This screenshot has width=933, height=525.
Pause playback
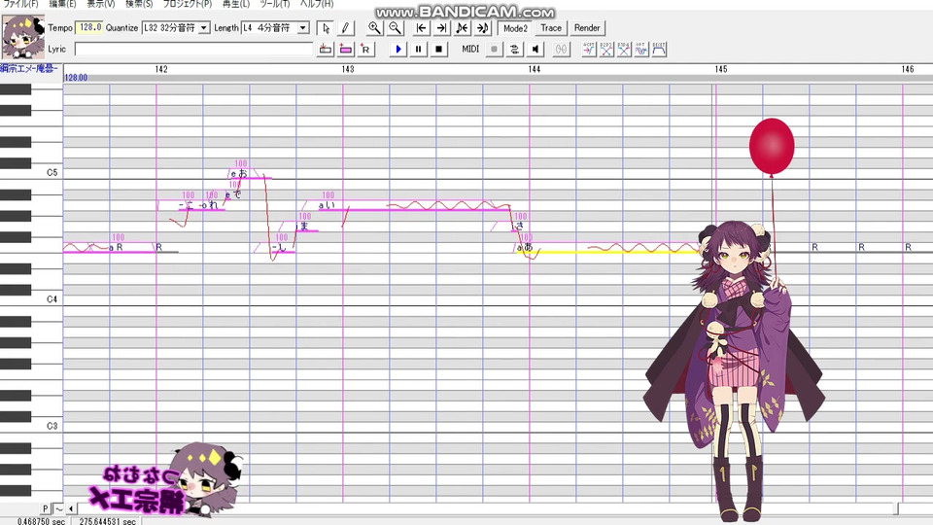tap(418, 50)
